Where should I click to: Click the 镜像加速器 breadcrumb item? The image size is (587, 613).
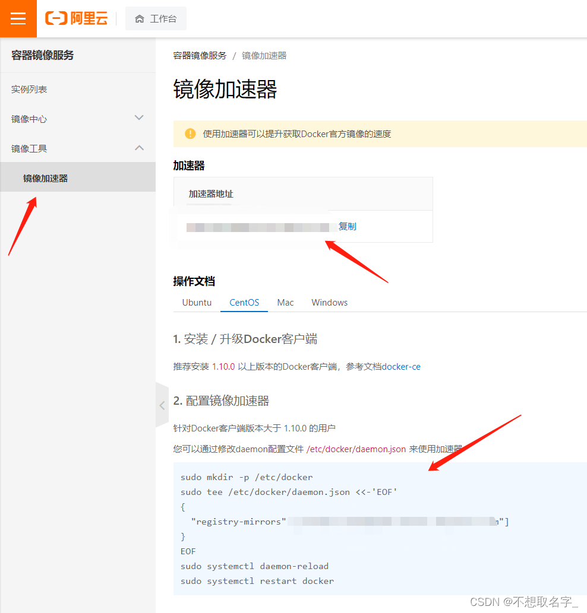[x=264, y=56]
